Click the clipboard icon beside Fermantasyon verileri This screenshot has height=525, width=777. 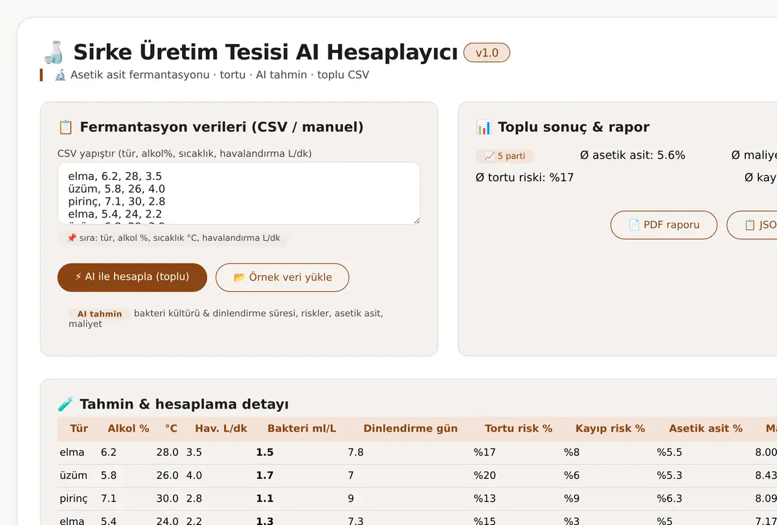65,127
